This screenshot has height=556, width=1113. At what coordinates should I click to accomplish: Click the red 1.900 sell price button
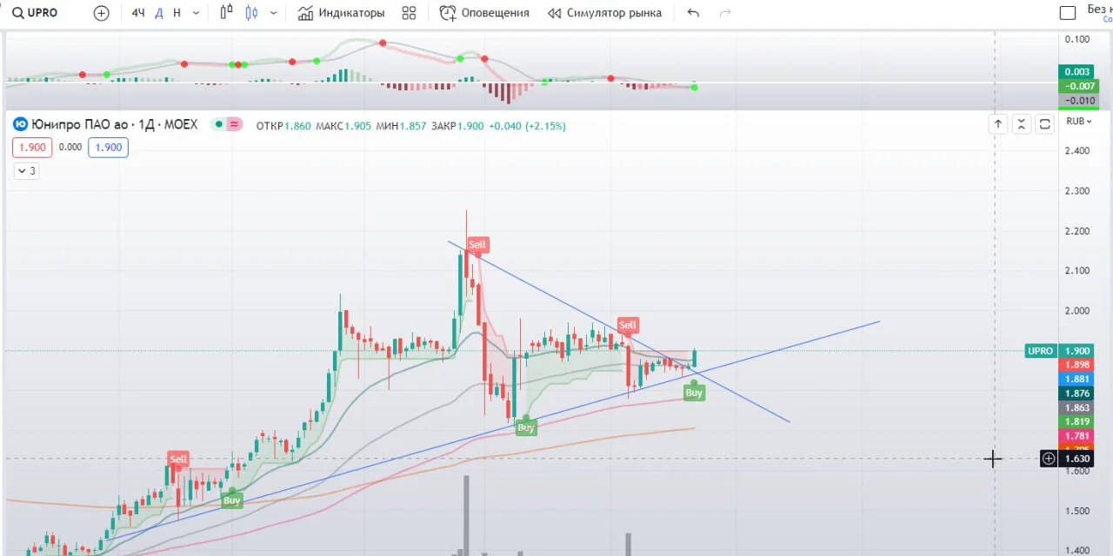coord(32,148)
